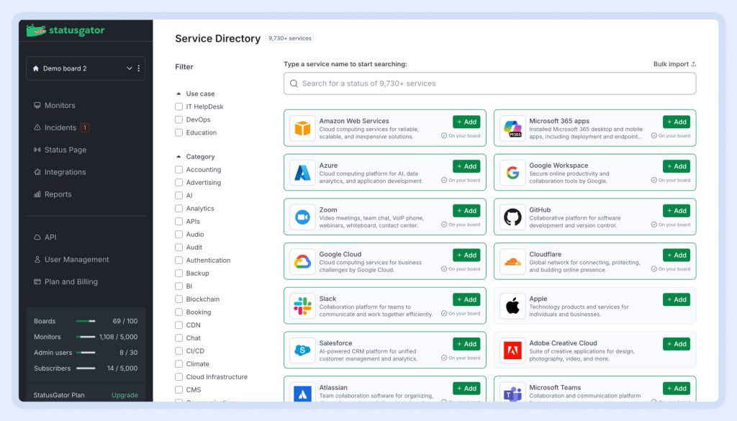Check the DevOps use case filter
Screen dimensions: 737x421
point(178,119)
